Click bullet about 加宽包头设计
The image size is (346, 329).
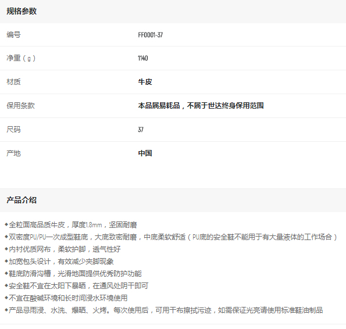tap(59, 262)
